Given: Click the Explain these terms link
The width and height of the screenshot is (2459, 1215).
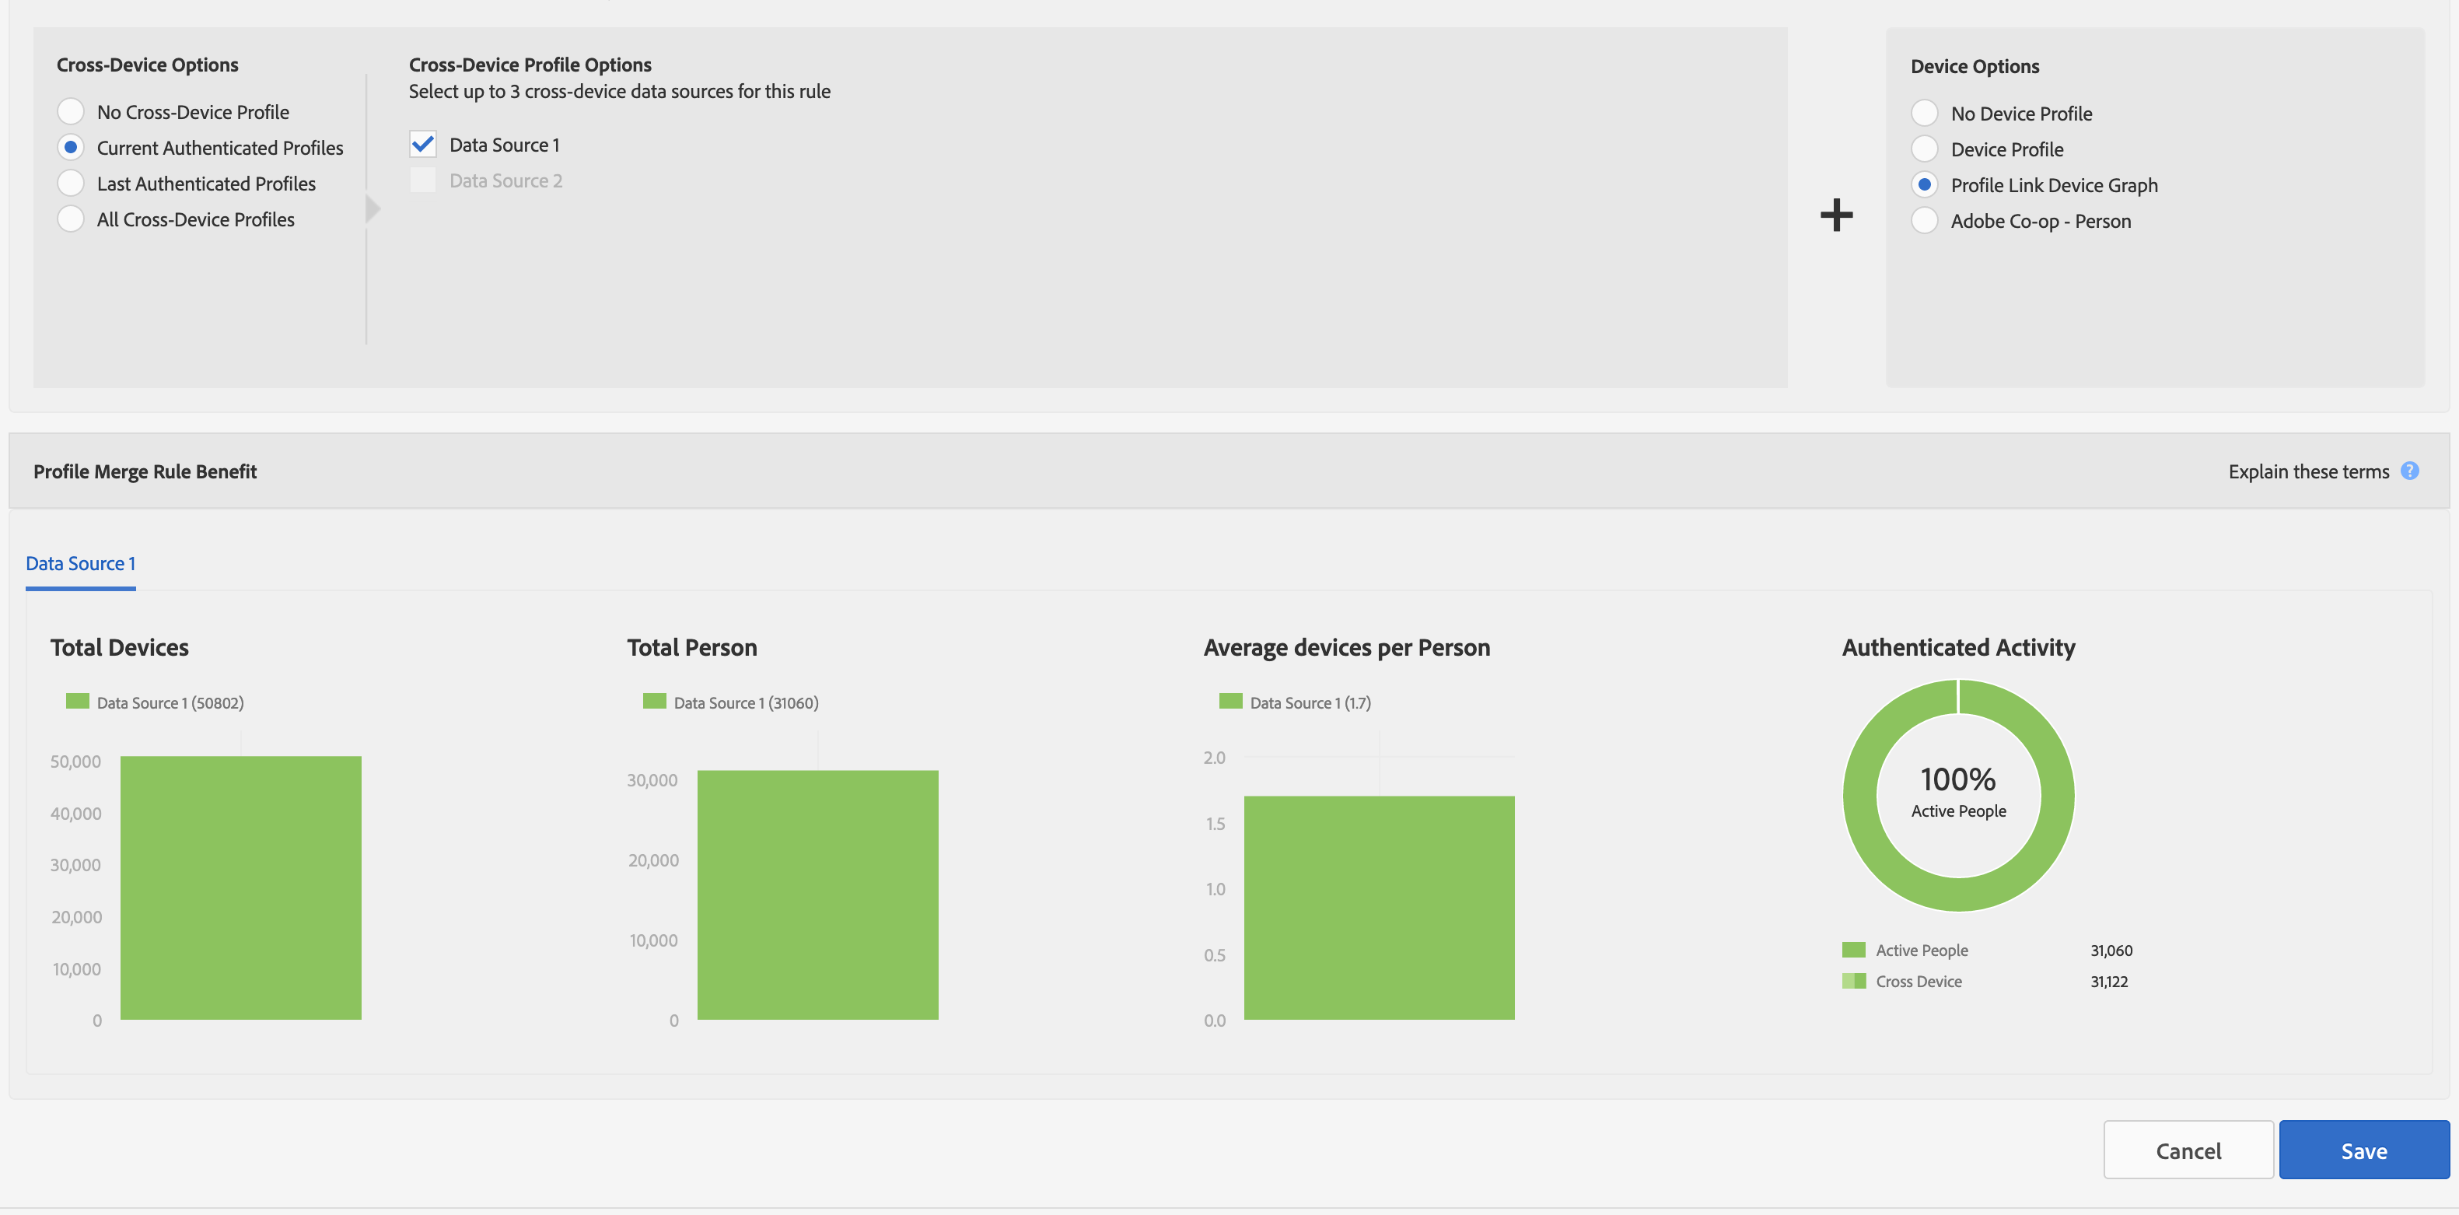Looking at the screenshot, I should point(2307,471).
